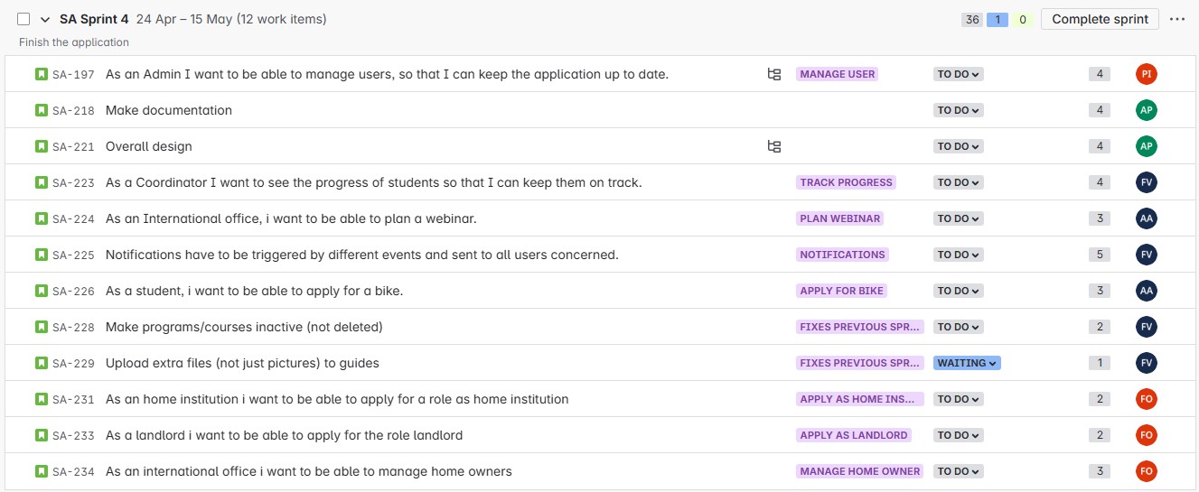Click the story icon for SA-197

tap(41, 74)
